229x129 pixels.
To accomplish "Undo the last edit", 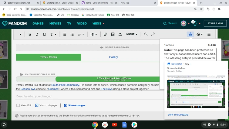I will tap(146, 34).
